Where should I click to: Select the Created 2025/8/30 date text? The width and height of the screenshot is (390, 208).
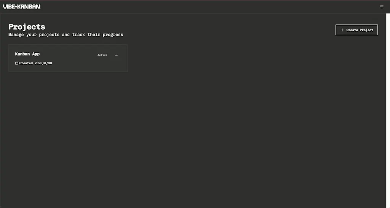point(35,63)
